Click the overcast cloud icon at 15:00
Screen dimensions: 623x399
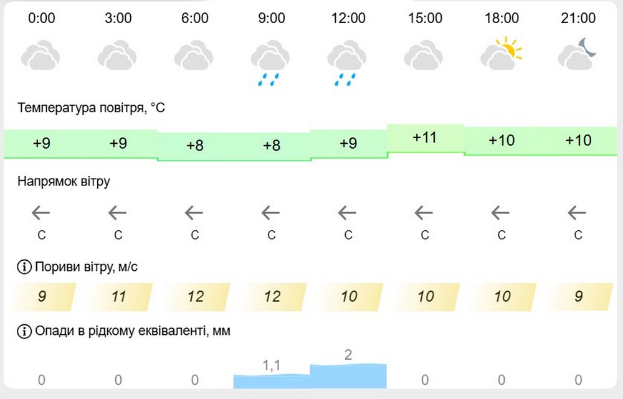(424, 54)
